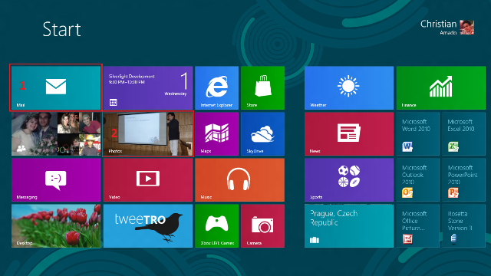Open the Sports tile

[x=349, y=180]
